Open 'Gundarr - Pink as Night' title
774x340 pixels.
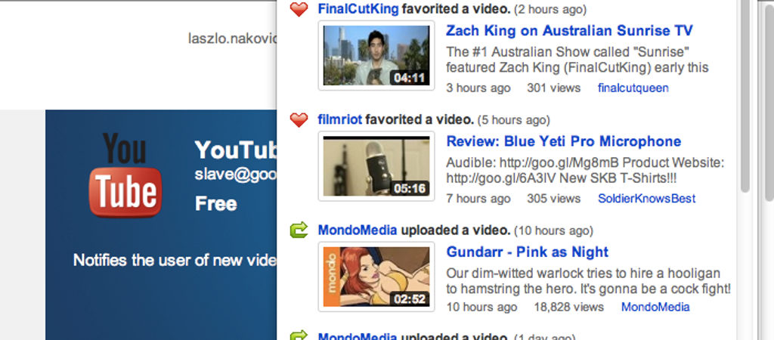click(x=527, y=252)
